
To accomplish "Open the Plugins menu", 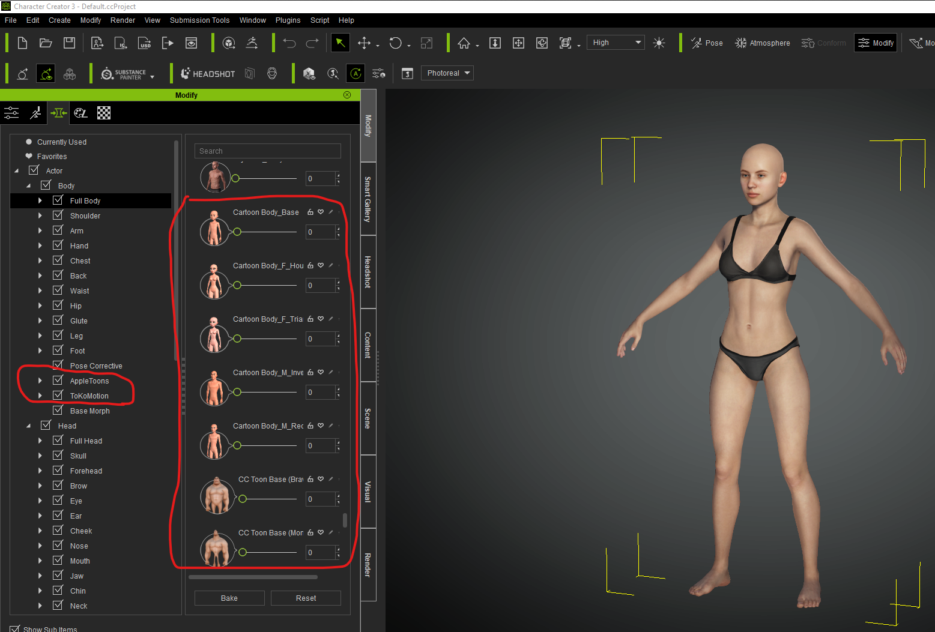I will click(288, 20).
